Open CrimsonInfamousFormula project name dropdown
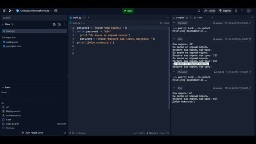The image size is (256, 144). click(34, 11)
